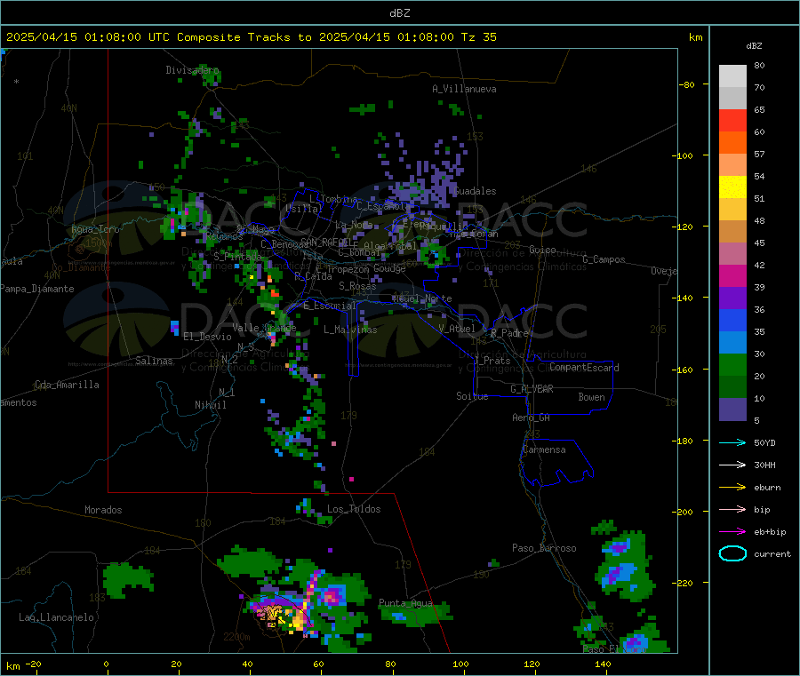The height and width of the screenshot is (676, 800).
Task: Click the cyan 50YD arrow in legend
Action: 732,442
